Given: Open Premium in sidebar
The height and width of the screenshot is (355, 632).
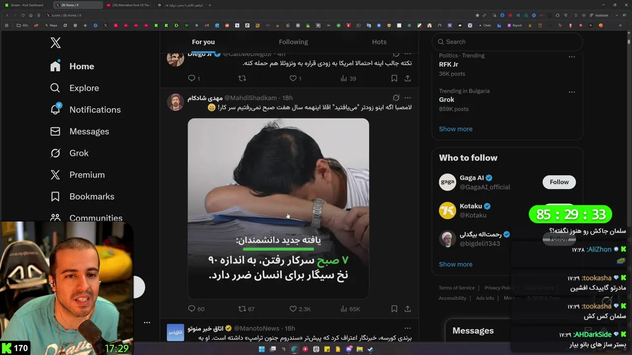Looking at the screenshot, I should [x=78, y=175].
